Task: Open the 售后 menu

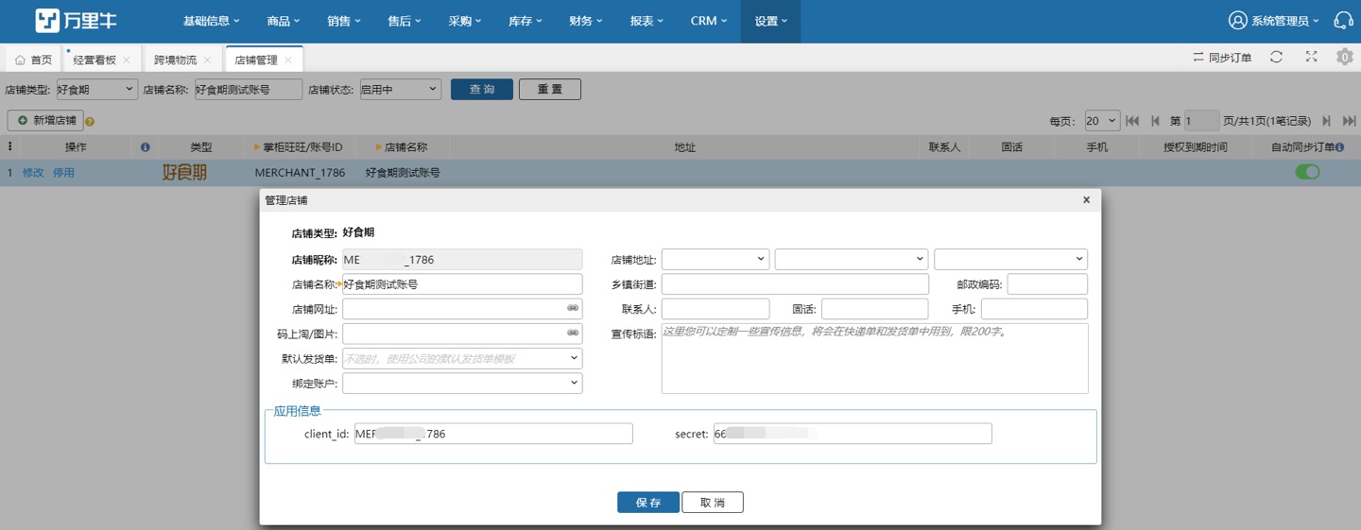Action: 405,21
